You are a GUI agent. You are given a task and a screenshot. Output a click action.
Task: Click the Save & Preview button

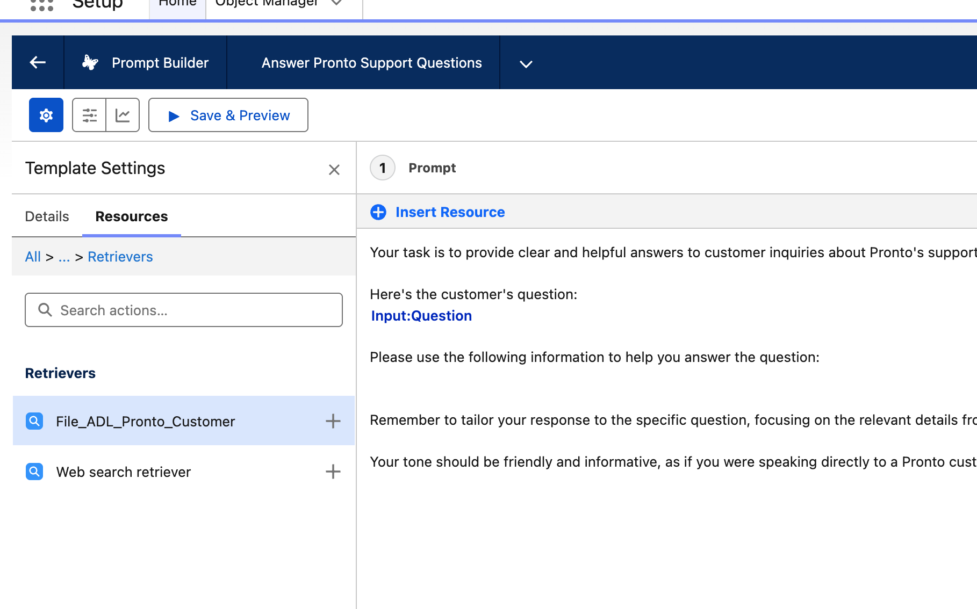(228, 115)
